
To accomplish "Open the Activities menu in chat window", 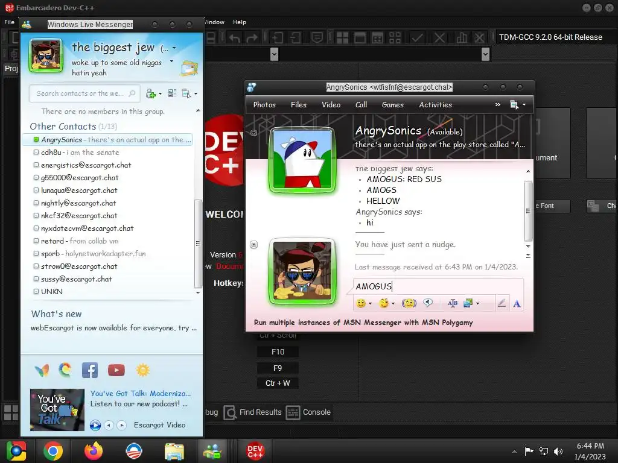I will click(435, 105).
